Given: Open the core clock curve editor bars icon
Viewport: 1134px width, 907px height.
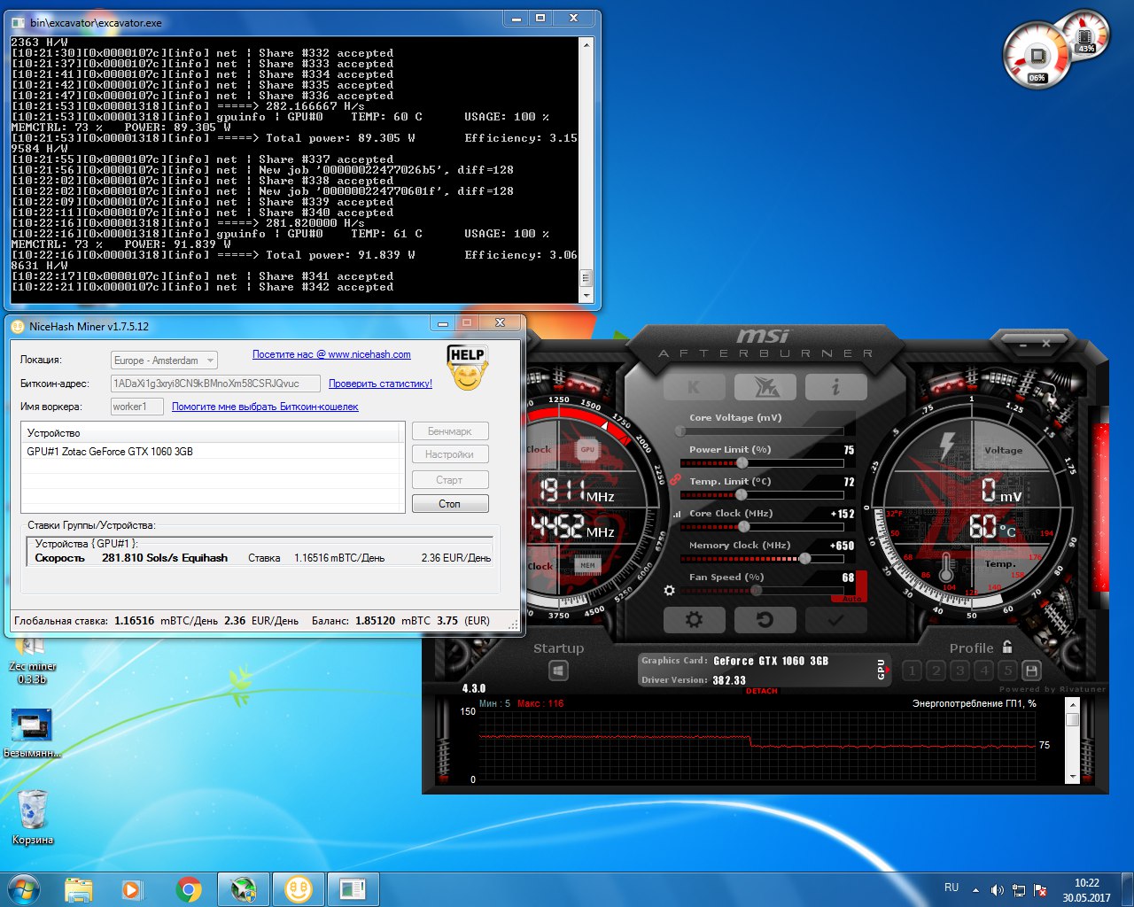Looking at the screenshot, I should click(678, 514).
